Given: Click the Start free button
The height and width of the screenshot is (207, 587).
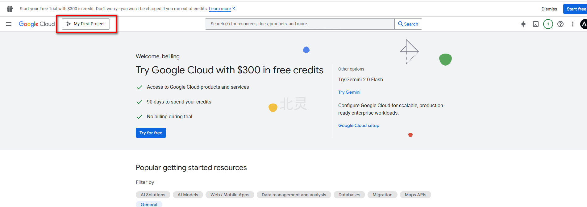Looking at the screenshot, I should pyautogui.click(x=576, y=9).
